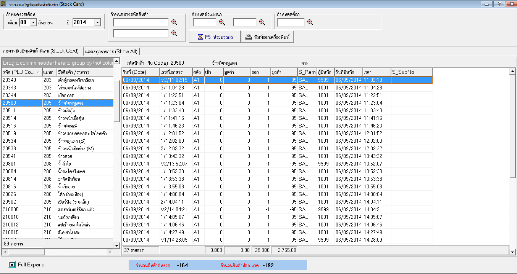This screenshot has width=517, height=274.
Task: Select product row 20541
Action: point(58,156)
